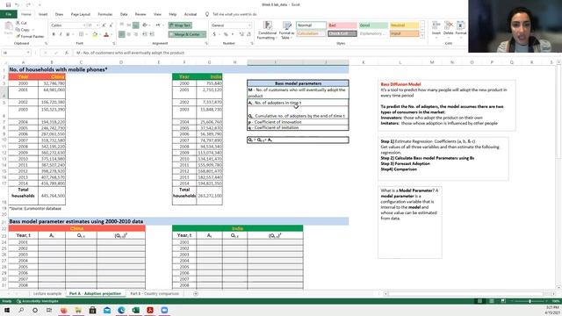Click Tell me what you want to do

234,14
